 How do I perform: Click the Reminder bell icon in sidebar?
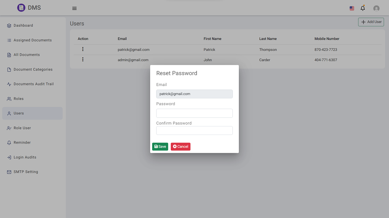[x=9, y=143]
